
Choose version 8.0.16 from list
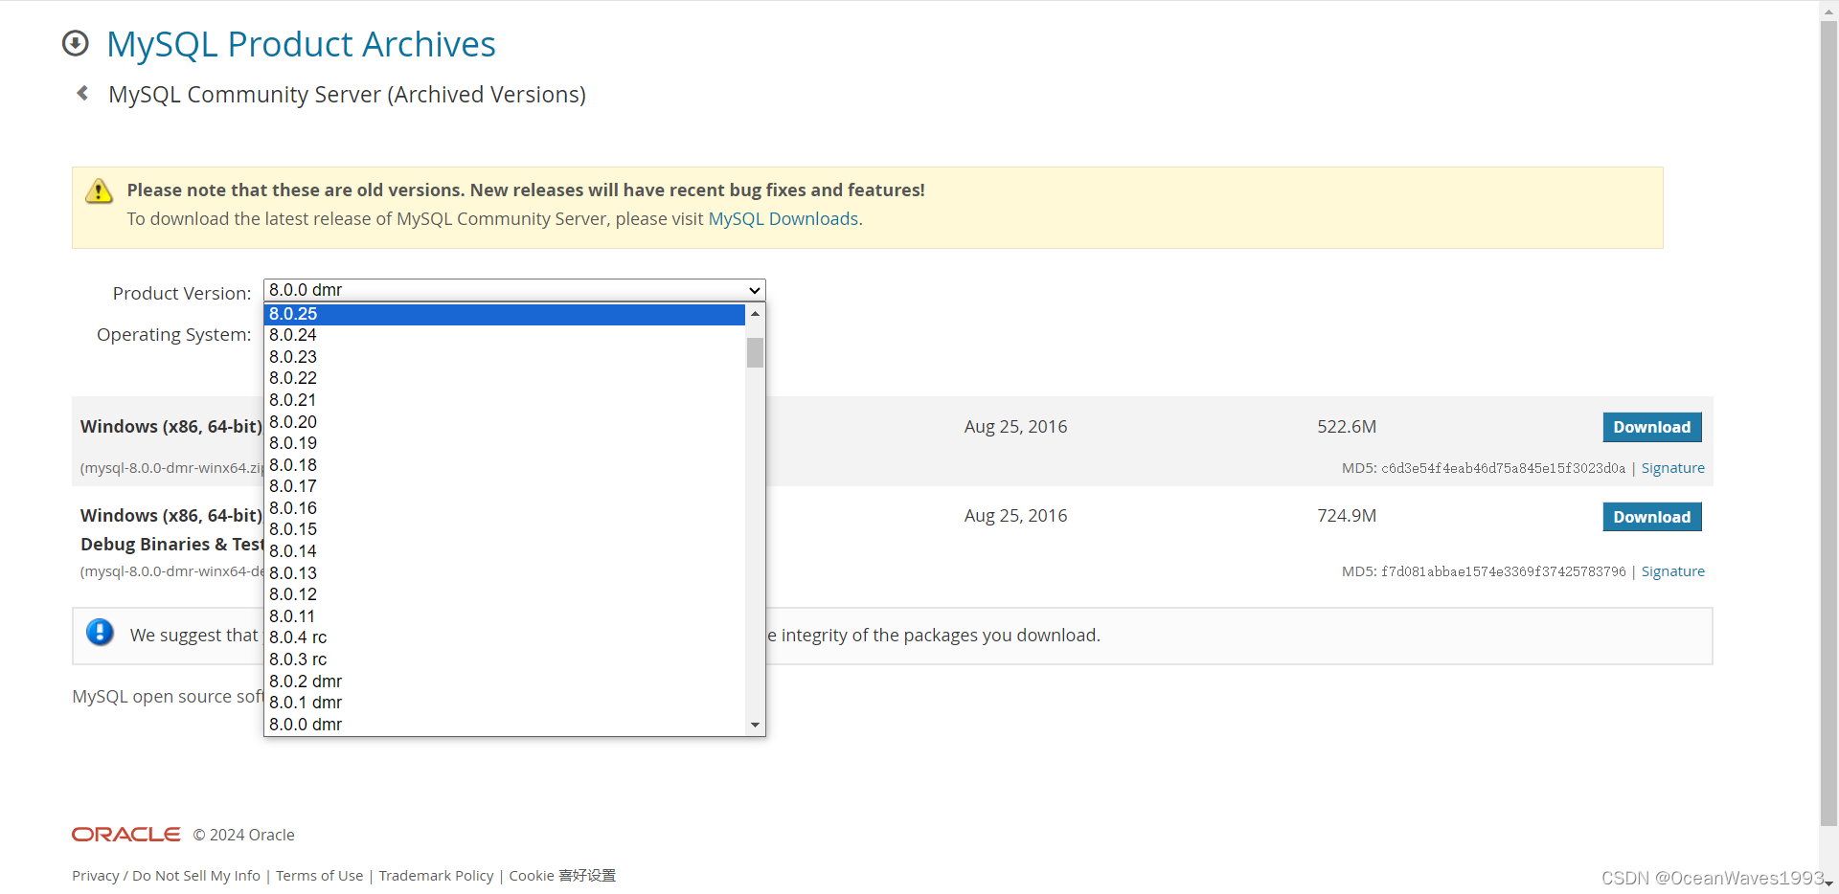[505, 508]
